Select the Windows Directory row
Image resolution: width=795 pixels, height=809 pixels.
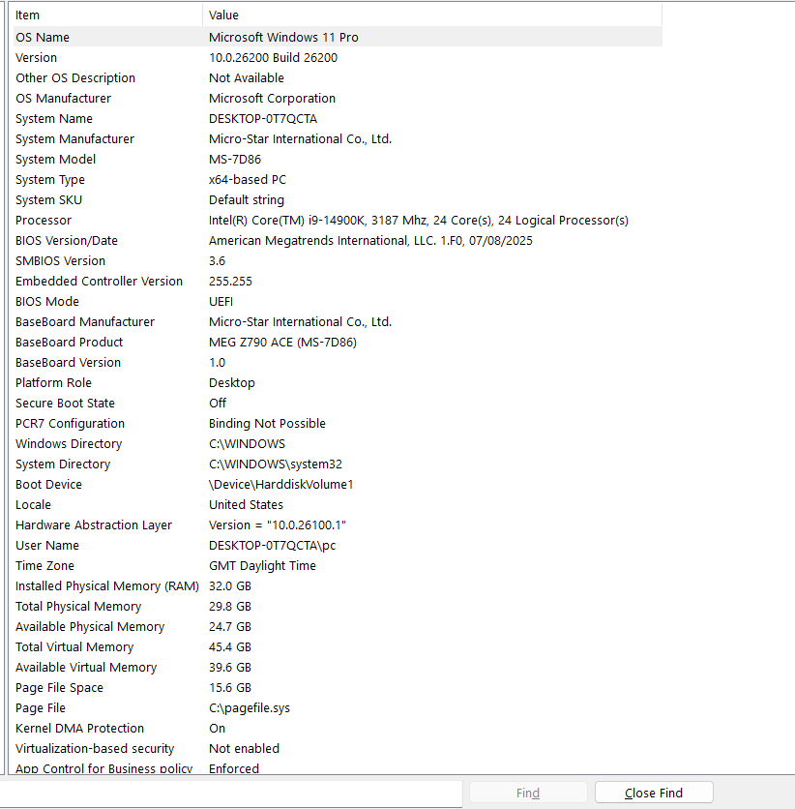(x=338, y=444)
